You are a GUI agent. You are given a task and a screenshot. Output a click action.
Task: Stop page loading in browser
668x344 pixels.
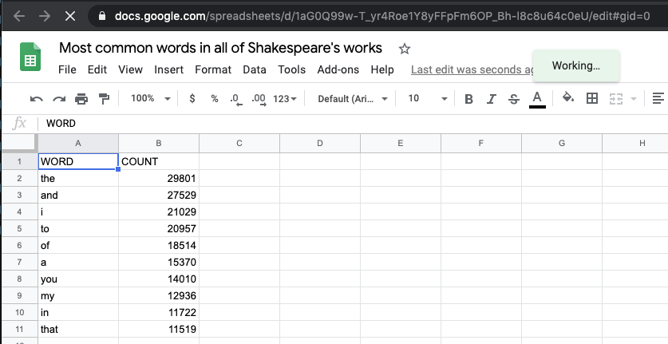click(70, 16)
